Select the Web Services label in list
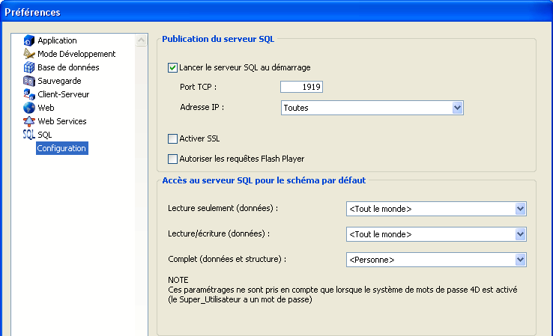This screenshot has height=336, width=553. click(62, 121)
